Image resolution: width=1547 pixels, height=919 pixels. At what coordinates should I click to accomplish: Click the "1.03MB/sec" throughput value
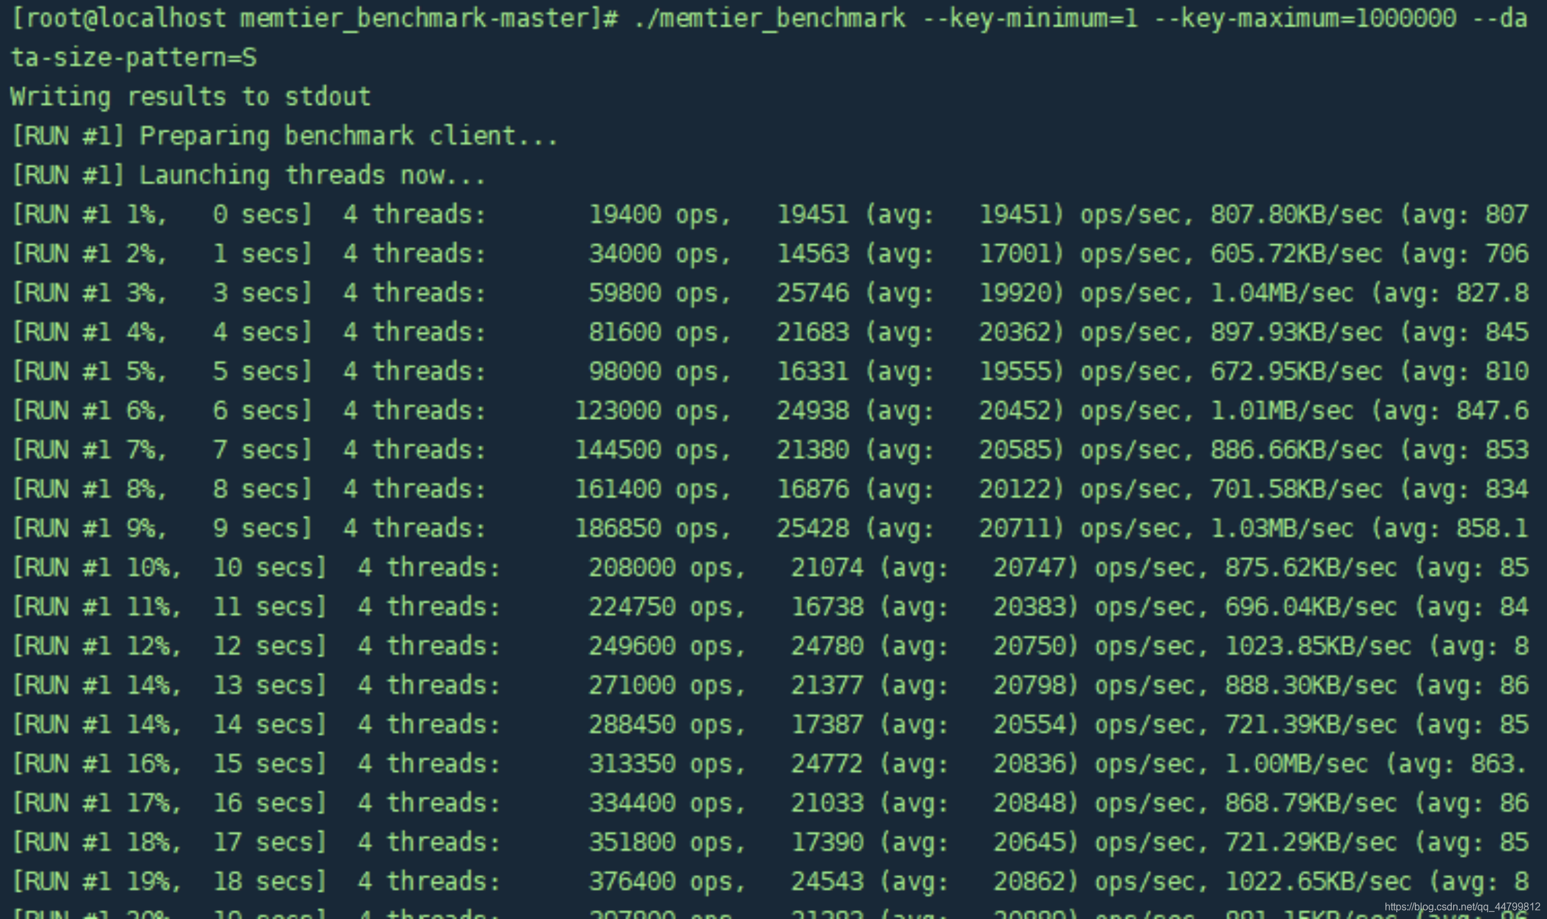tap(1282, 529)
